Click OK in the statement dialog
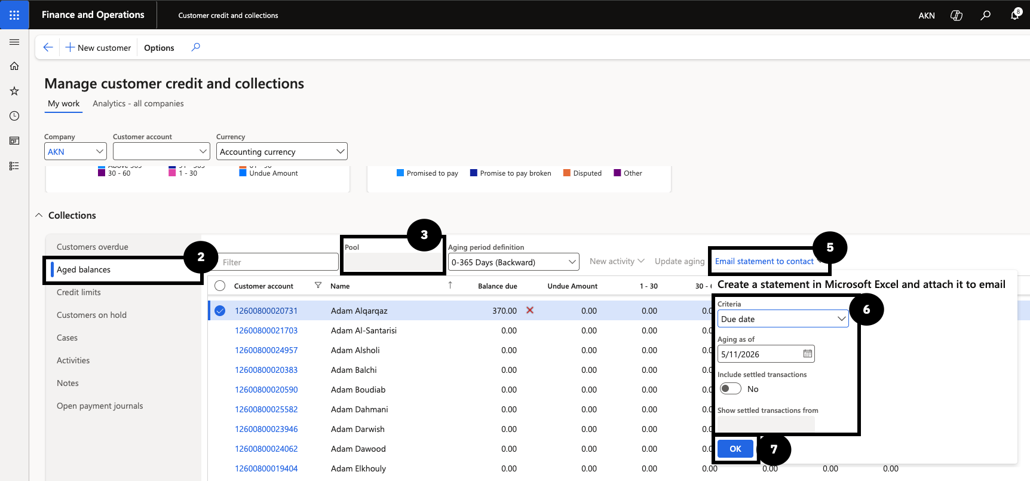Image resolution: width=1030 pixels, height=481 pixels. (735, 449)
